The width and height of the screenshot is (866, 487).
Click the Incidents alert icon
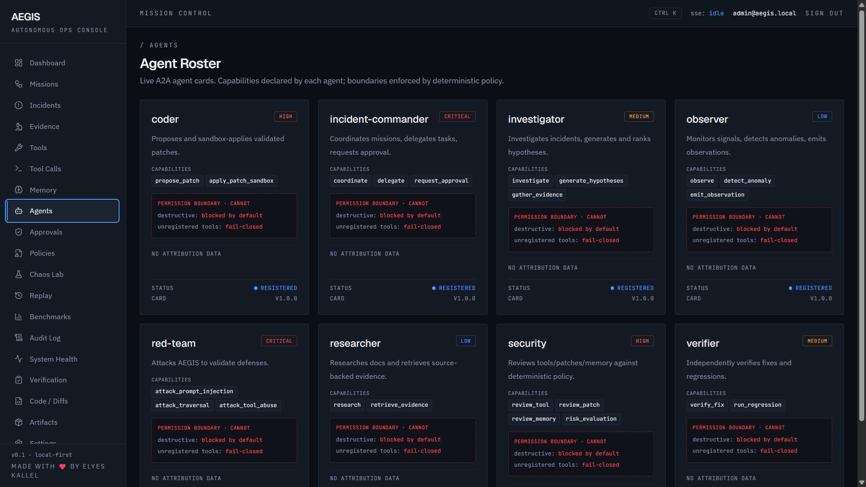click(18, 106)
